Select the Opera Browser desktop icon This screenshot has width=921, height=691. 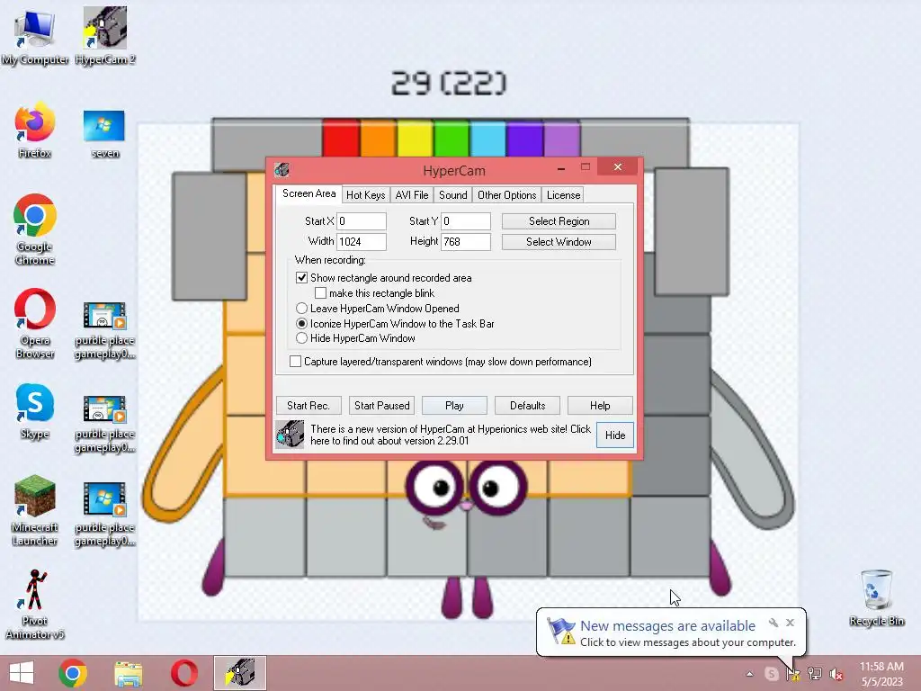(x=35, y=323)
